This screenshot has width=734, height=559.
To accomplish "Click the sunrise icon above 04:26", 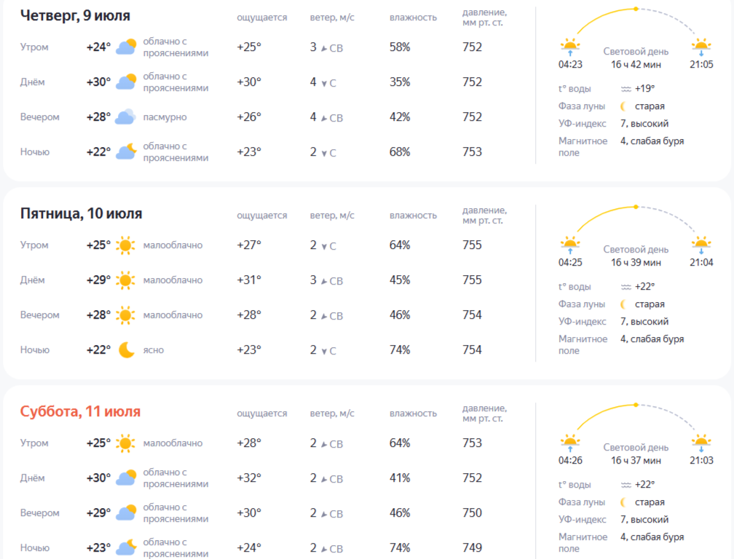I will [570, 443].
